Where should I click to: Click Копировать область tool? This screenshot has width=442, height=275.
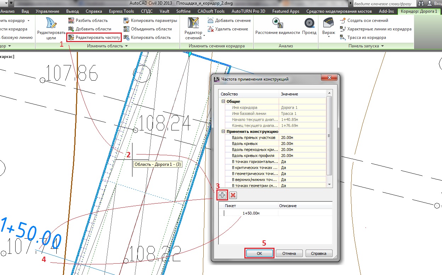tap(147, 37)
